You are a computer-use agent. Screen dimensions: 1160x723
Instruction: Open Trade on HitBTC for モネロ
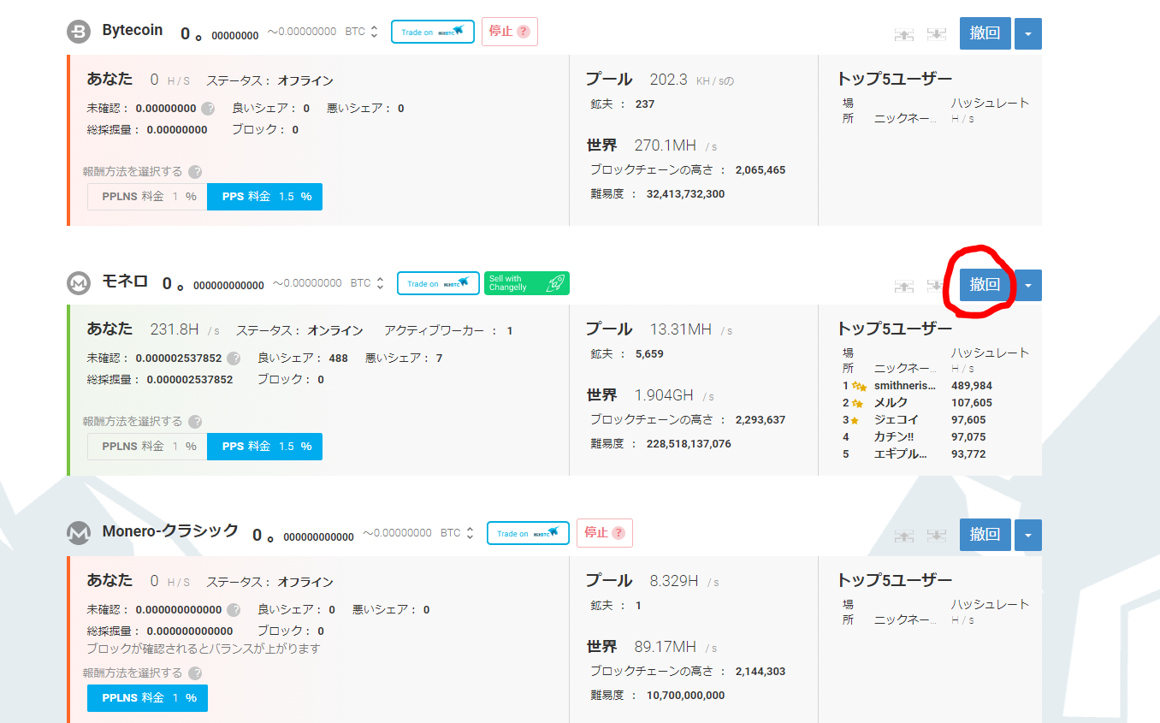438,283
